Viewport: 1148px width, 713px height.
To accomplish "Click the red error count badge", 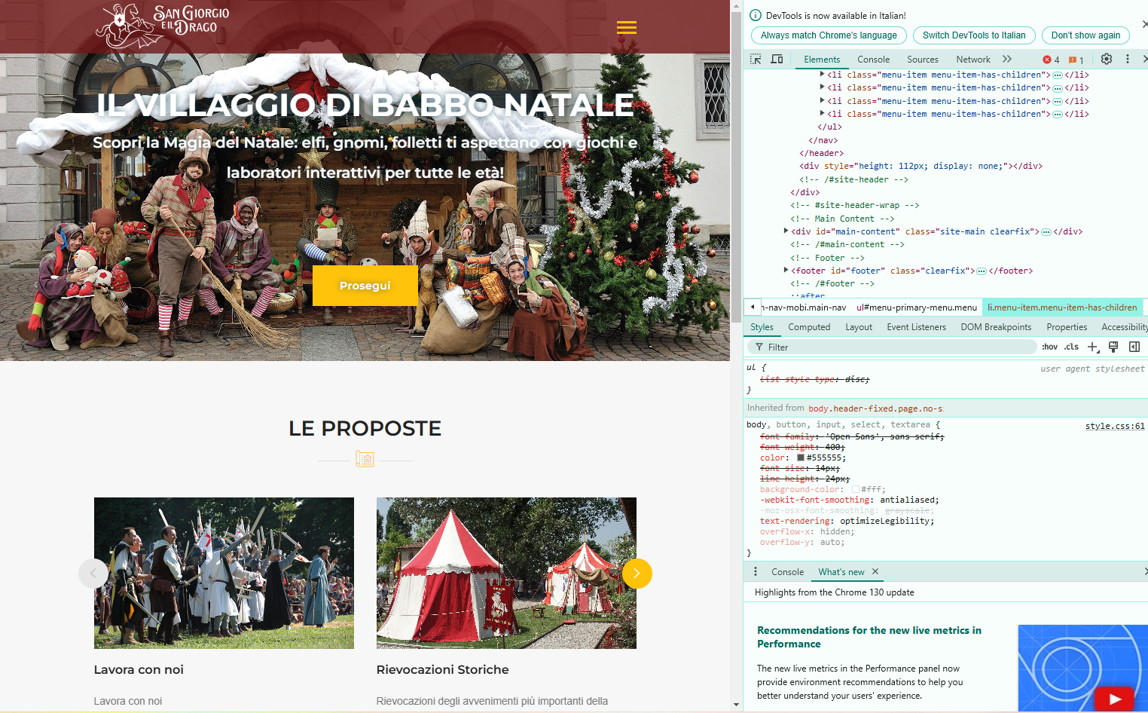I will pyautogui.click(x=1051, y=60).
